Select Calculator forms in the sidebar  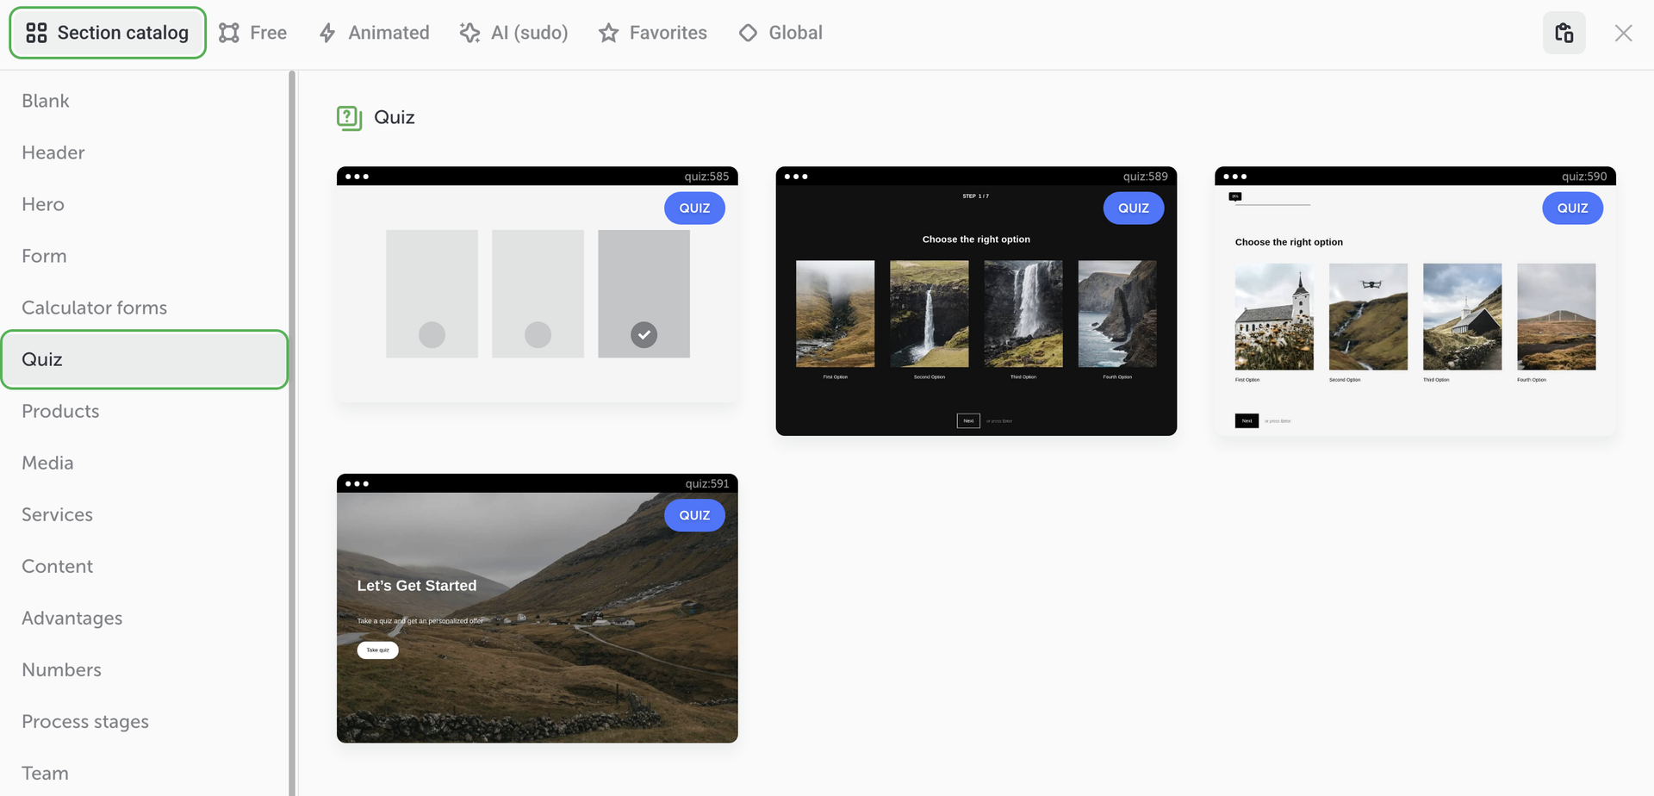click(95, 308)
